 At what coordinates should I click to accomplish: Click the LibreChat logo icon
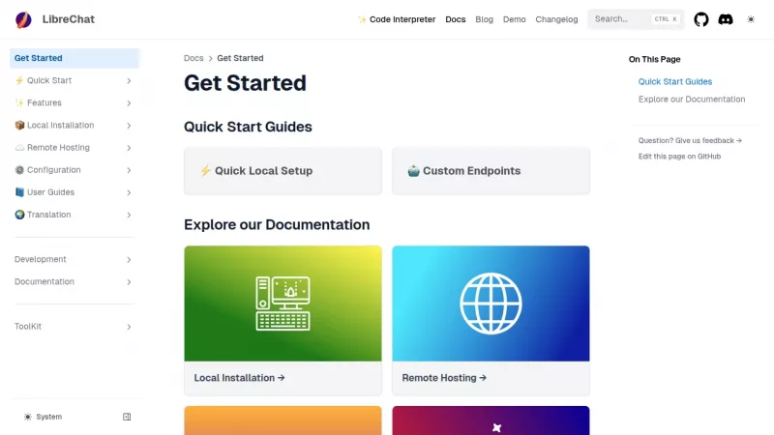click(x=23, y=19)
